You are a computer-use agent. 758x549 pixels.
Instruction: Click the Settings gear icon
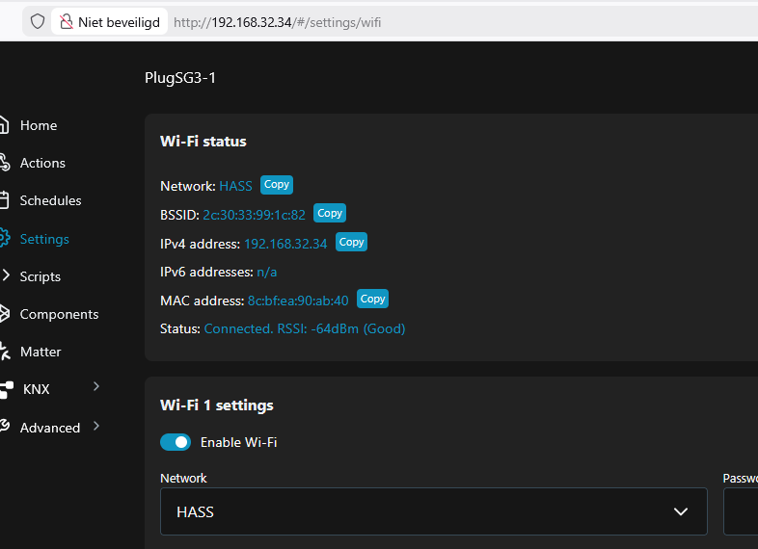[x=4, y=239]
